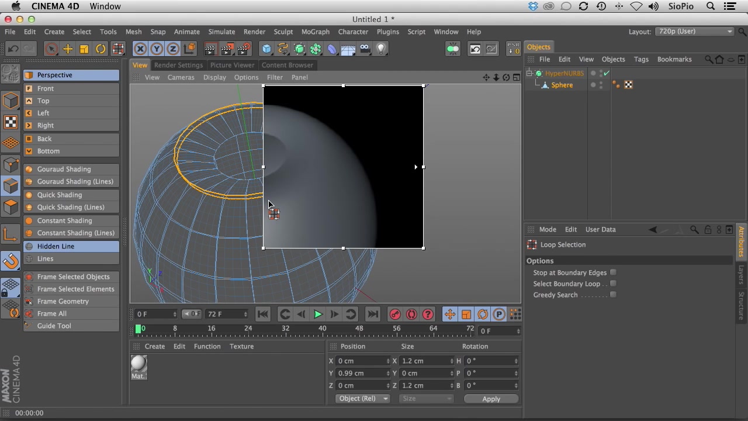748x421 pixels.
Task: Toggle Z axis lock
Action: coord(173,49)
